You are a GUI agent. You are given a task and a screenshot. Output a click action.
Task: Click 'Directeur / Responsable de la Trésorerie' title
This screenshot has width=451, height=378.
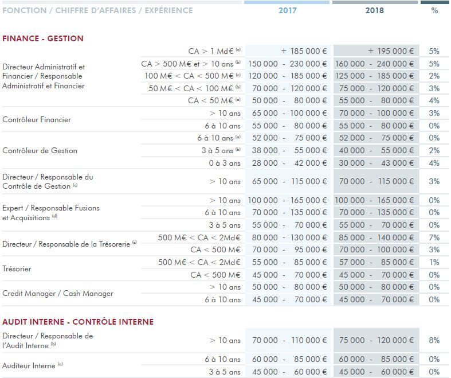(69, 244)
